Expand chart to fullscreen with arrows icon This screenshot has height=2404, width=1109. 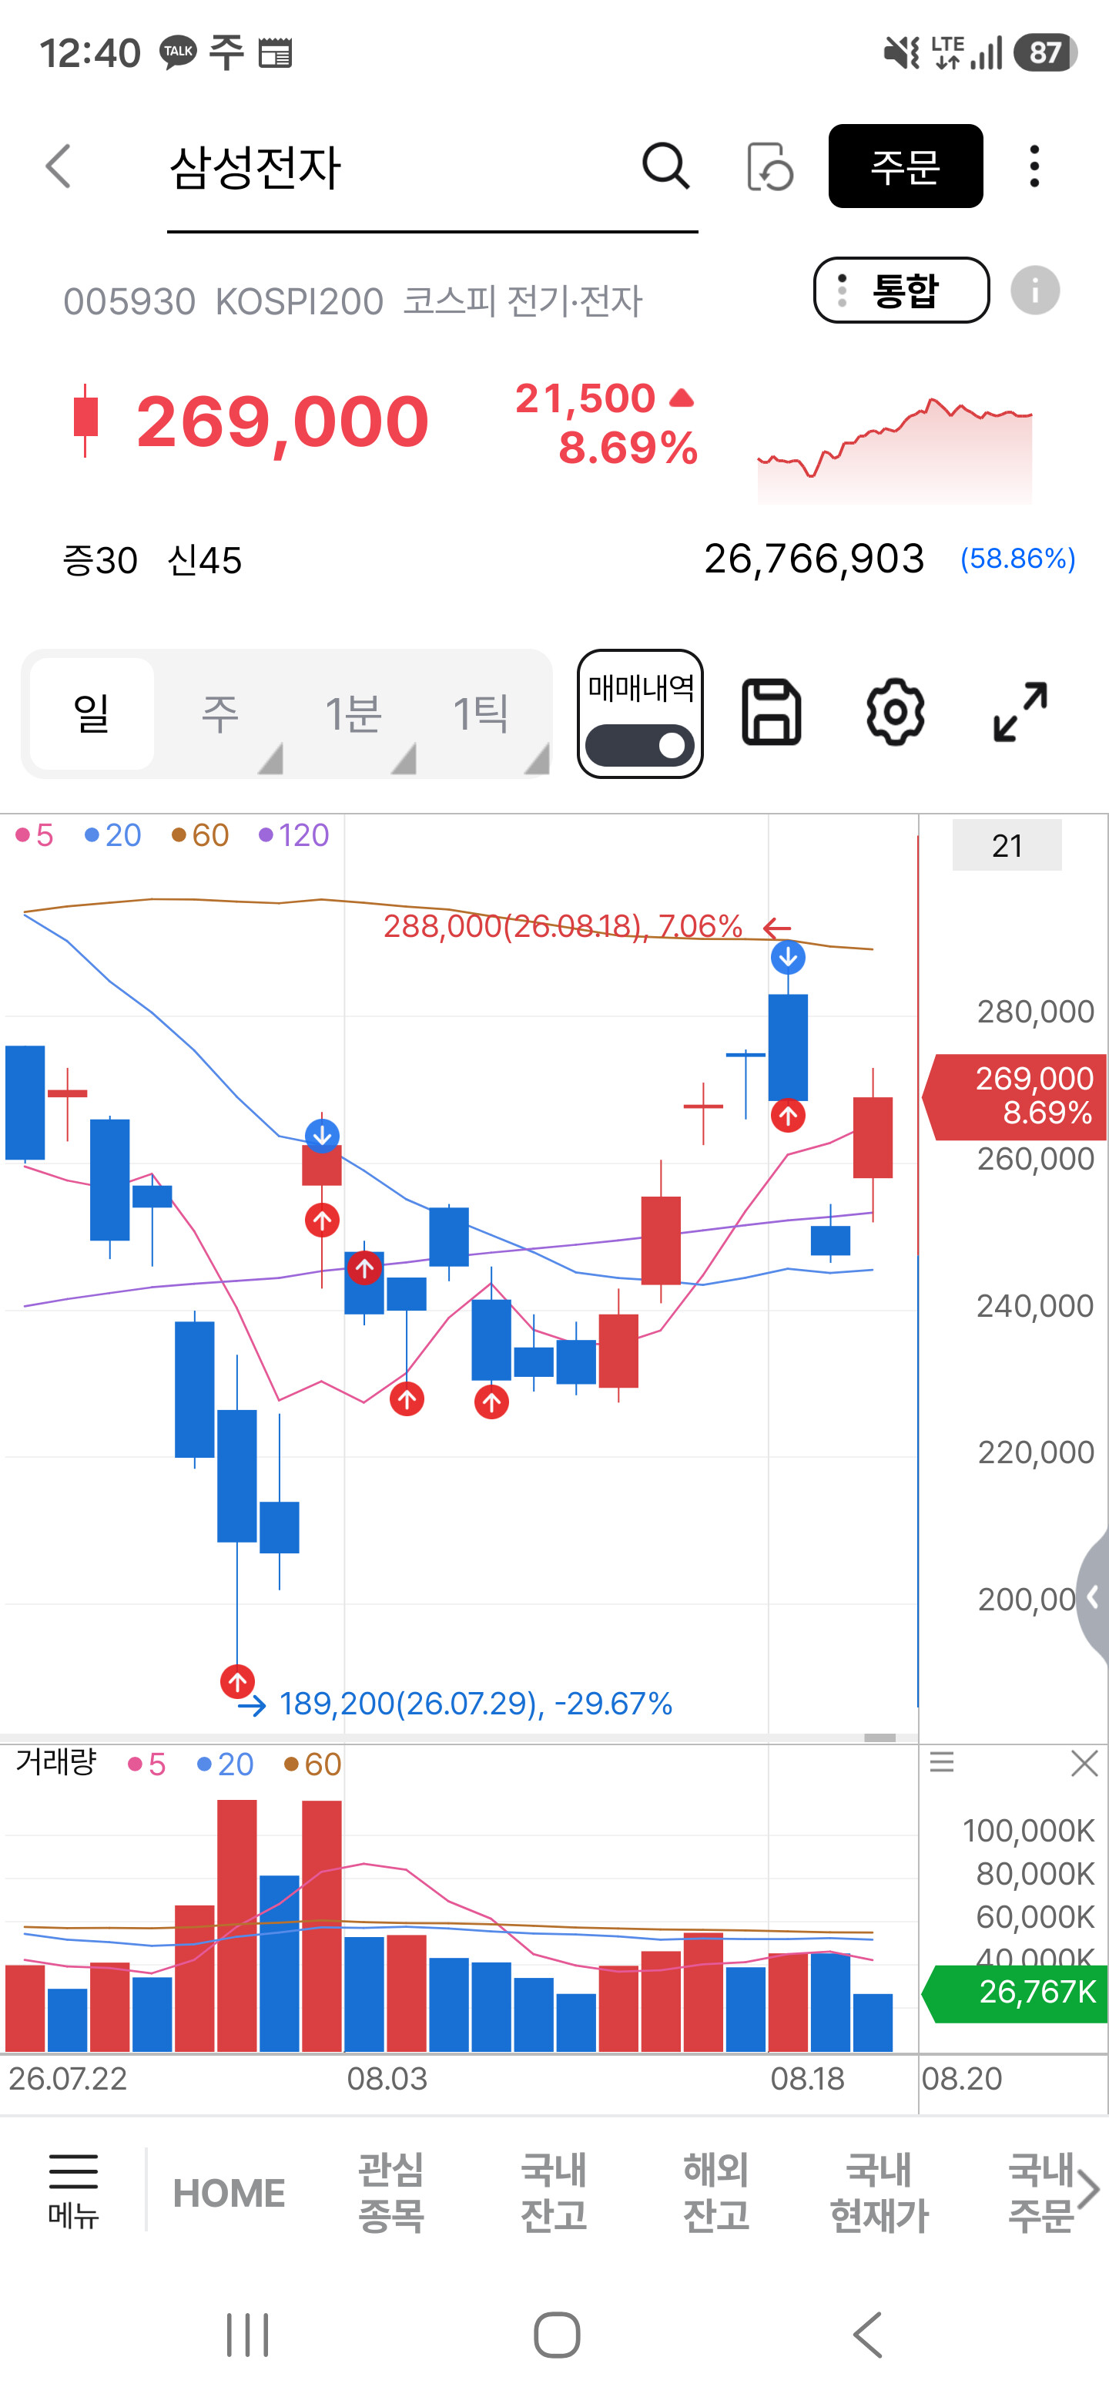[1020, 712]
